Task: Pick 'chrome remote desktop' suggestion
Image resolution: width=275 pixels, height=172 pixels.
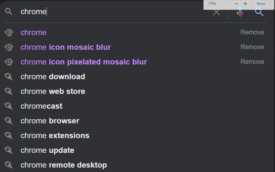Action: [64, 165]
